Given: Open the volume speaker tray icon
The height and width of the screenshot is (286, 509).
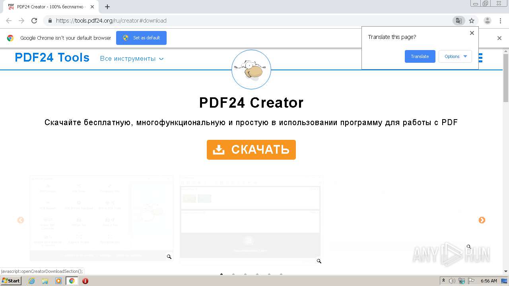Looking at the screenshot, I should [x=452, y=281].
